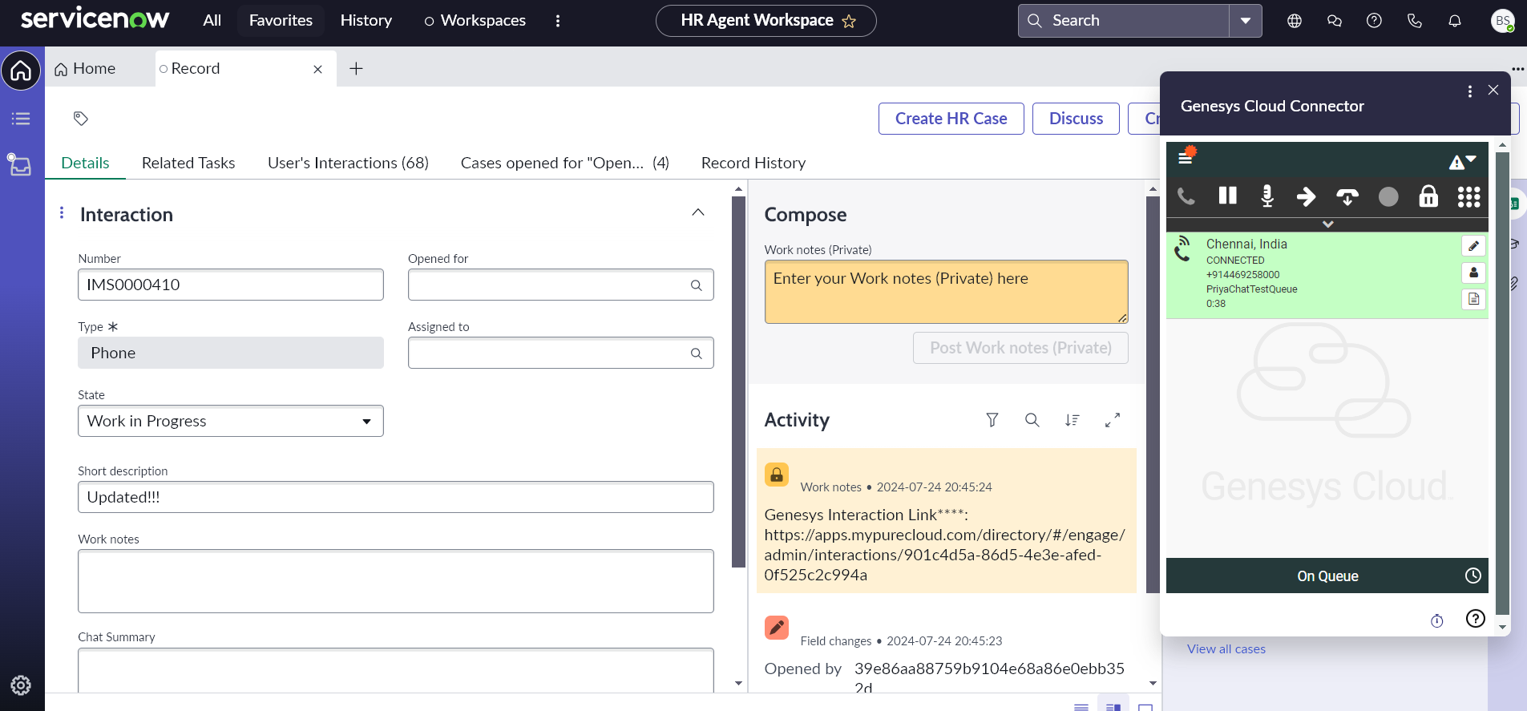Viewport: 1527px width, 711px height.
Task: Click the Compose Work notes (Private) box
Action: coord(946,292)
